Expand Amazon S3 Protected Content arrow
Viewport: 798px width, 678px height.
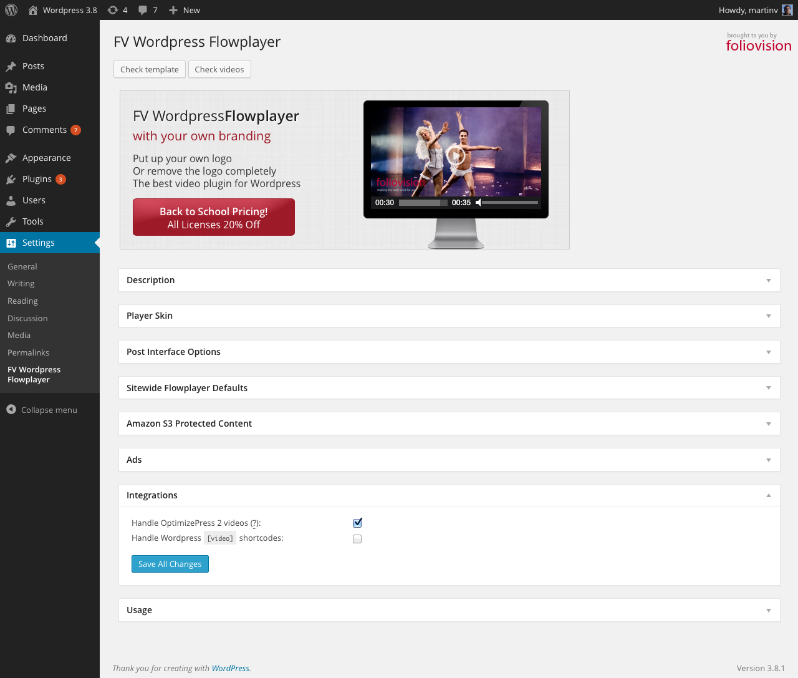click(x=769, y=424)
